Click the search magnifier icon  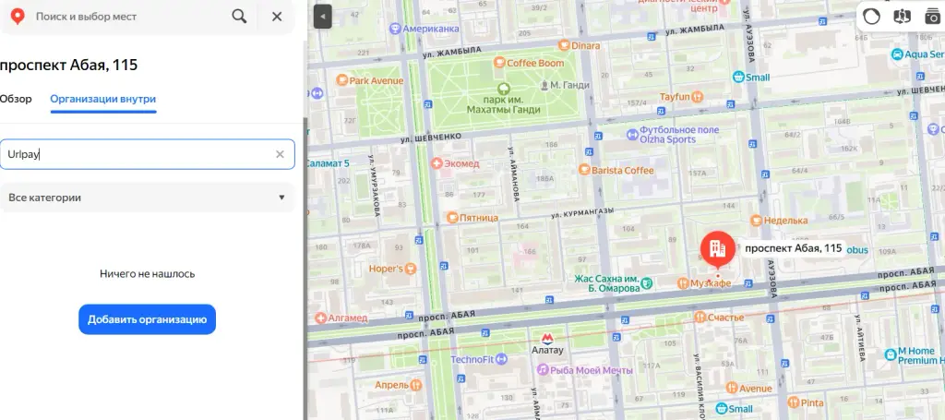click(239, 17)
